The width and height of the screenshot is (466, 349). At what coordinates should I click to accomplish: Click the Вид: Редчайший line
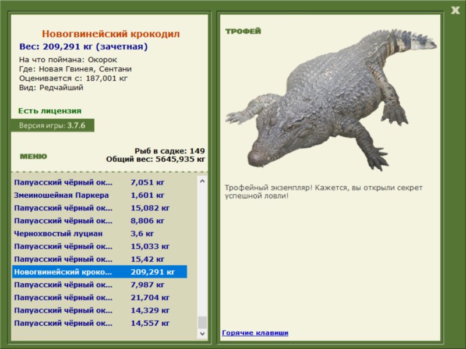tap(51, 88)
